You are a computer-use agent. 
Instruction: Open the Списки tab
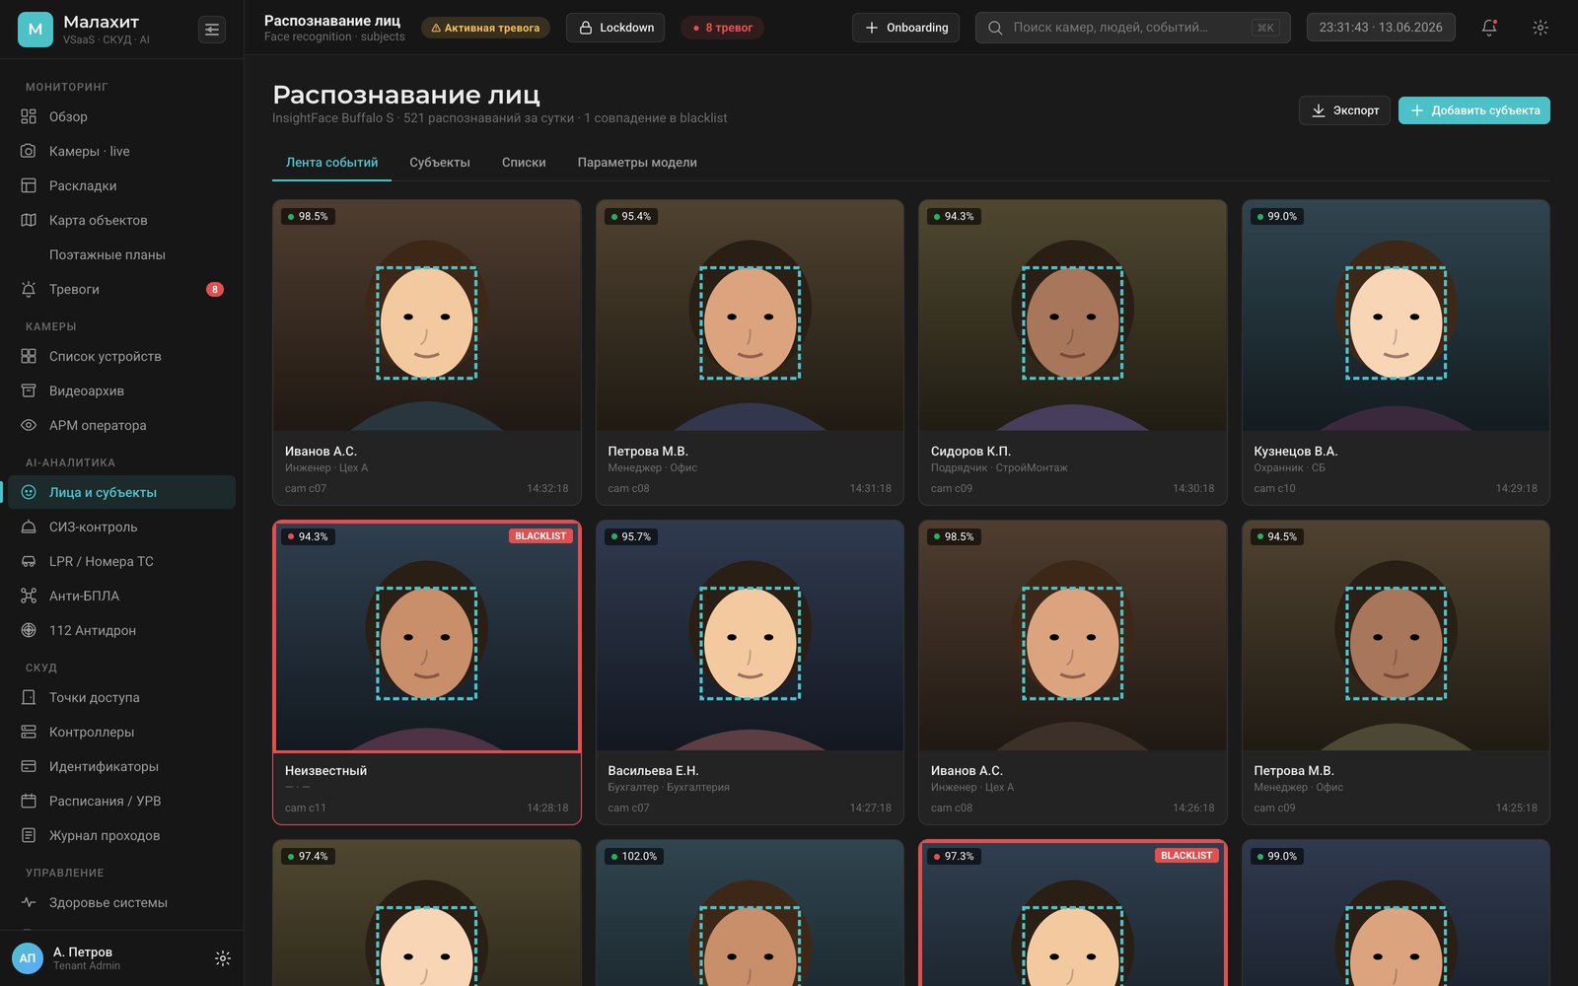524,163
